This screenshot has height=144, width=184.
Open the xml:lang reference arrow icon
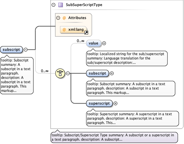tap(86, 32)
